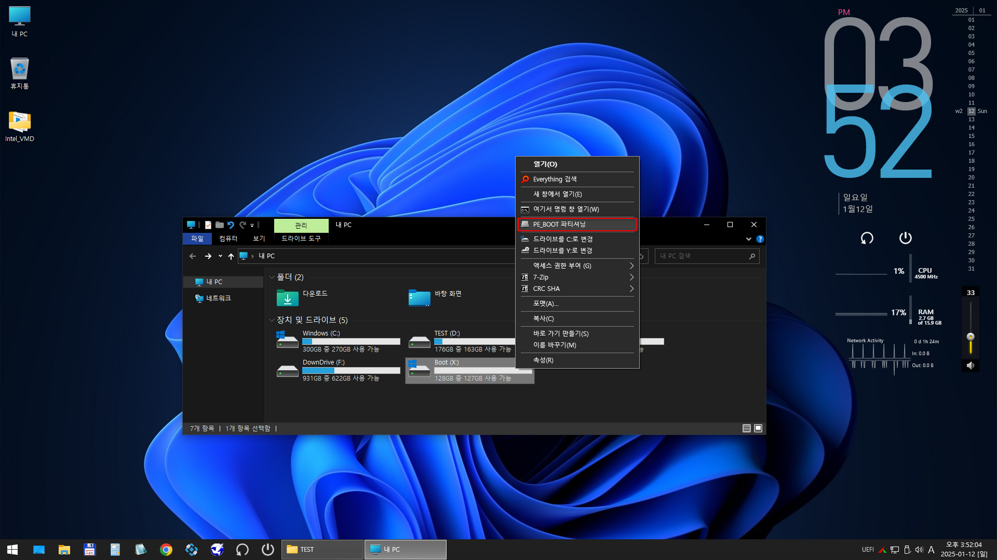Click the tray safely remove USB icon

[907, 550]
